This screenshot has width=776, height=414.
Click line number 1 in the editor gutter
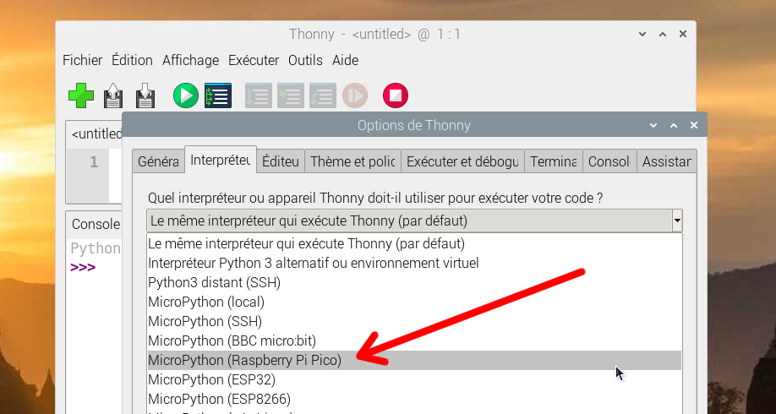(x=94, y=162)
